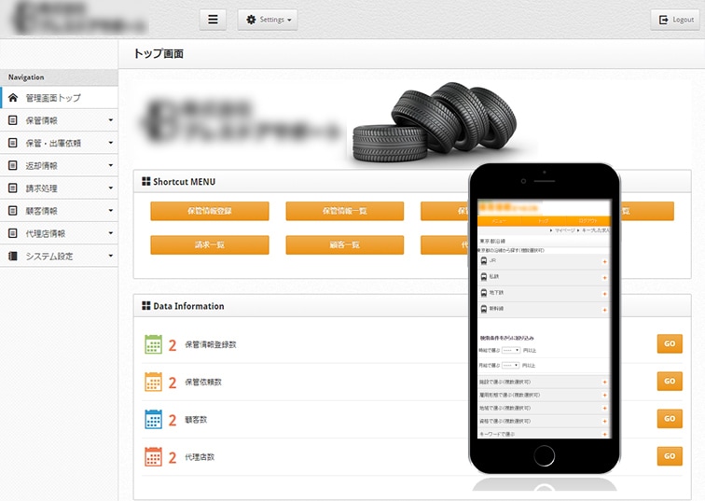This screenshot has width=705, height=501.
Task: Select the ログアウト tab on the phone
Action: (588, 221)
